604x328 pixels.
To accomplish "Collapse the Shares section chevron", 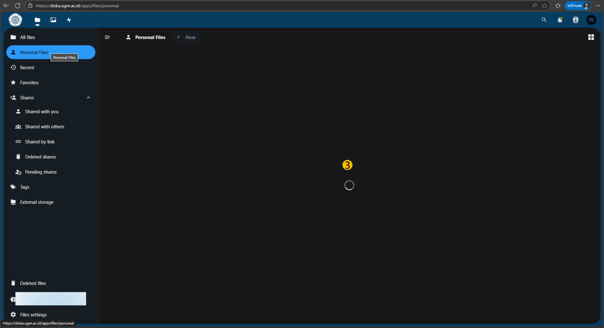I will click(88, 98).
